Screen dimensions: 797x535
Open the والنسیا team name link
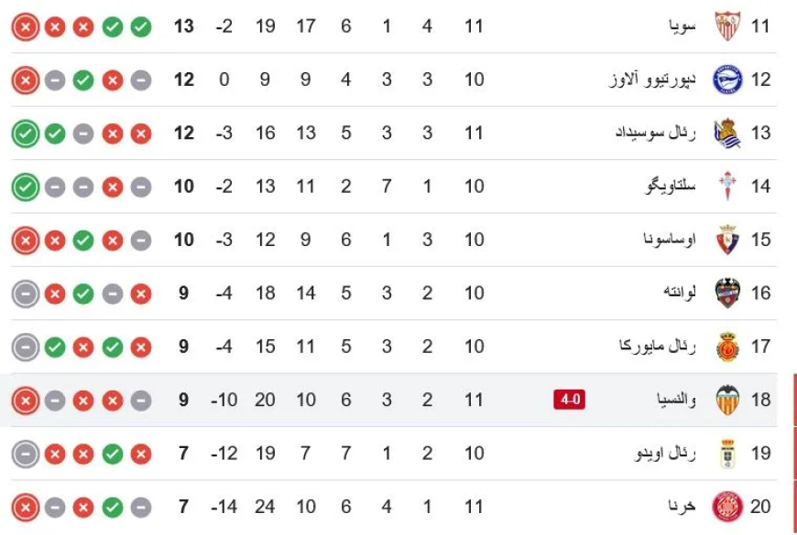coord(672,400)
